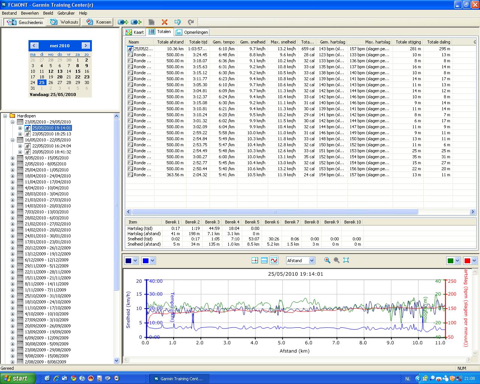Select the 23/05/2010 18:25:13 run activity
The width and height of the screenshot is (480, 384).
pos(51,134)
